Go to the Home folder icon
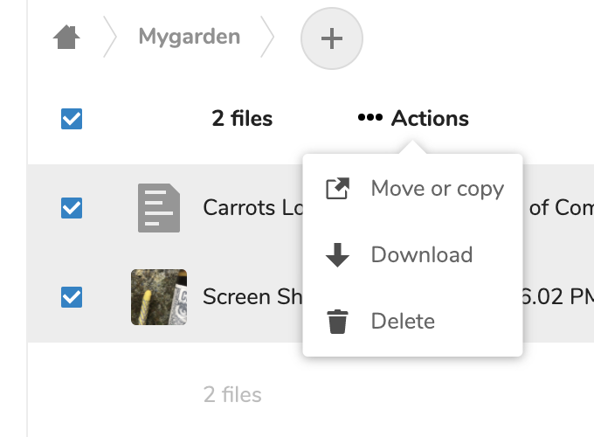This screenshot has width=594, height=437. click(67, 38)
